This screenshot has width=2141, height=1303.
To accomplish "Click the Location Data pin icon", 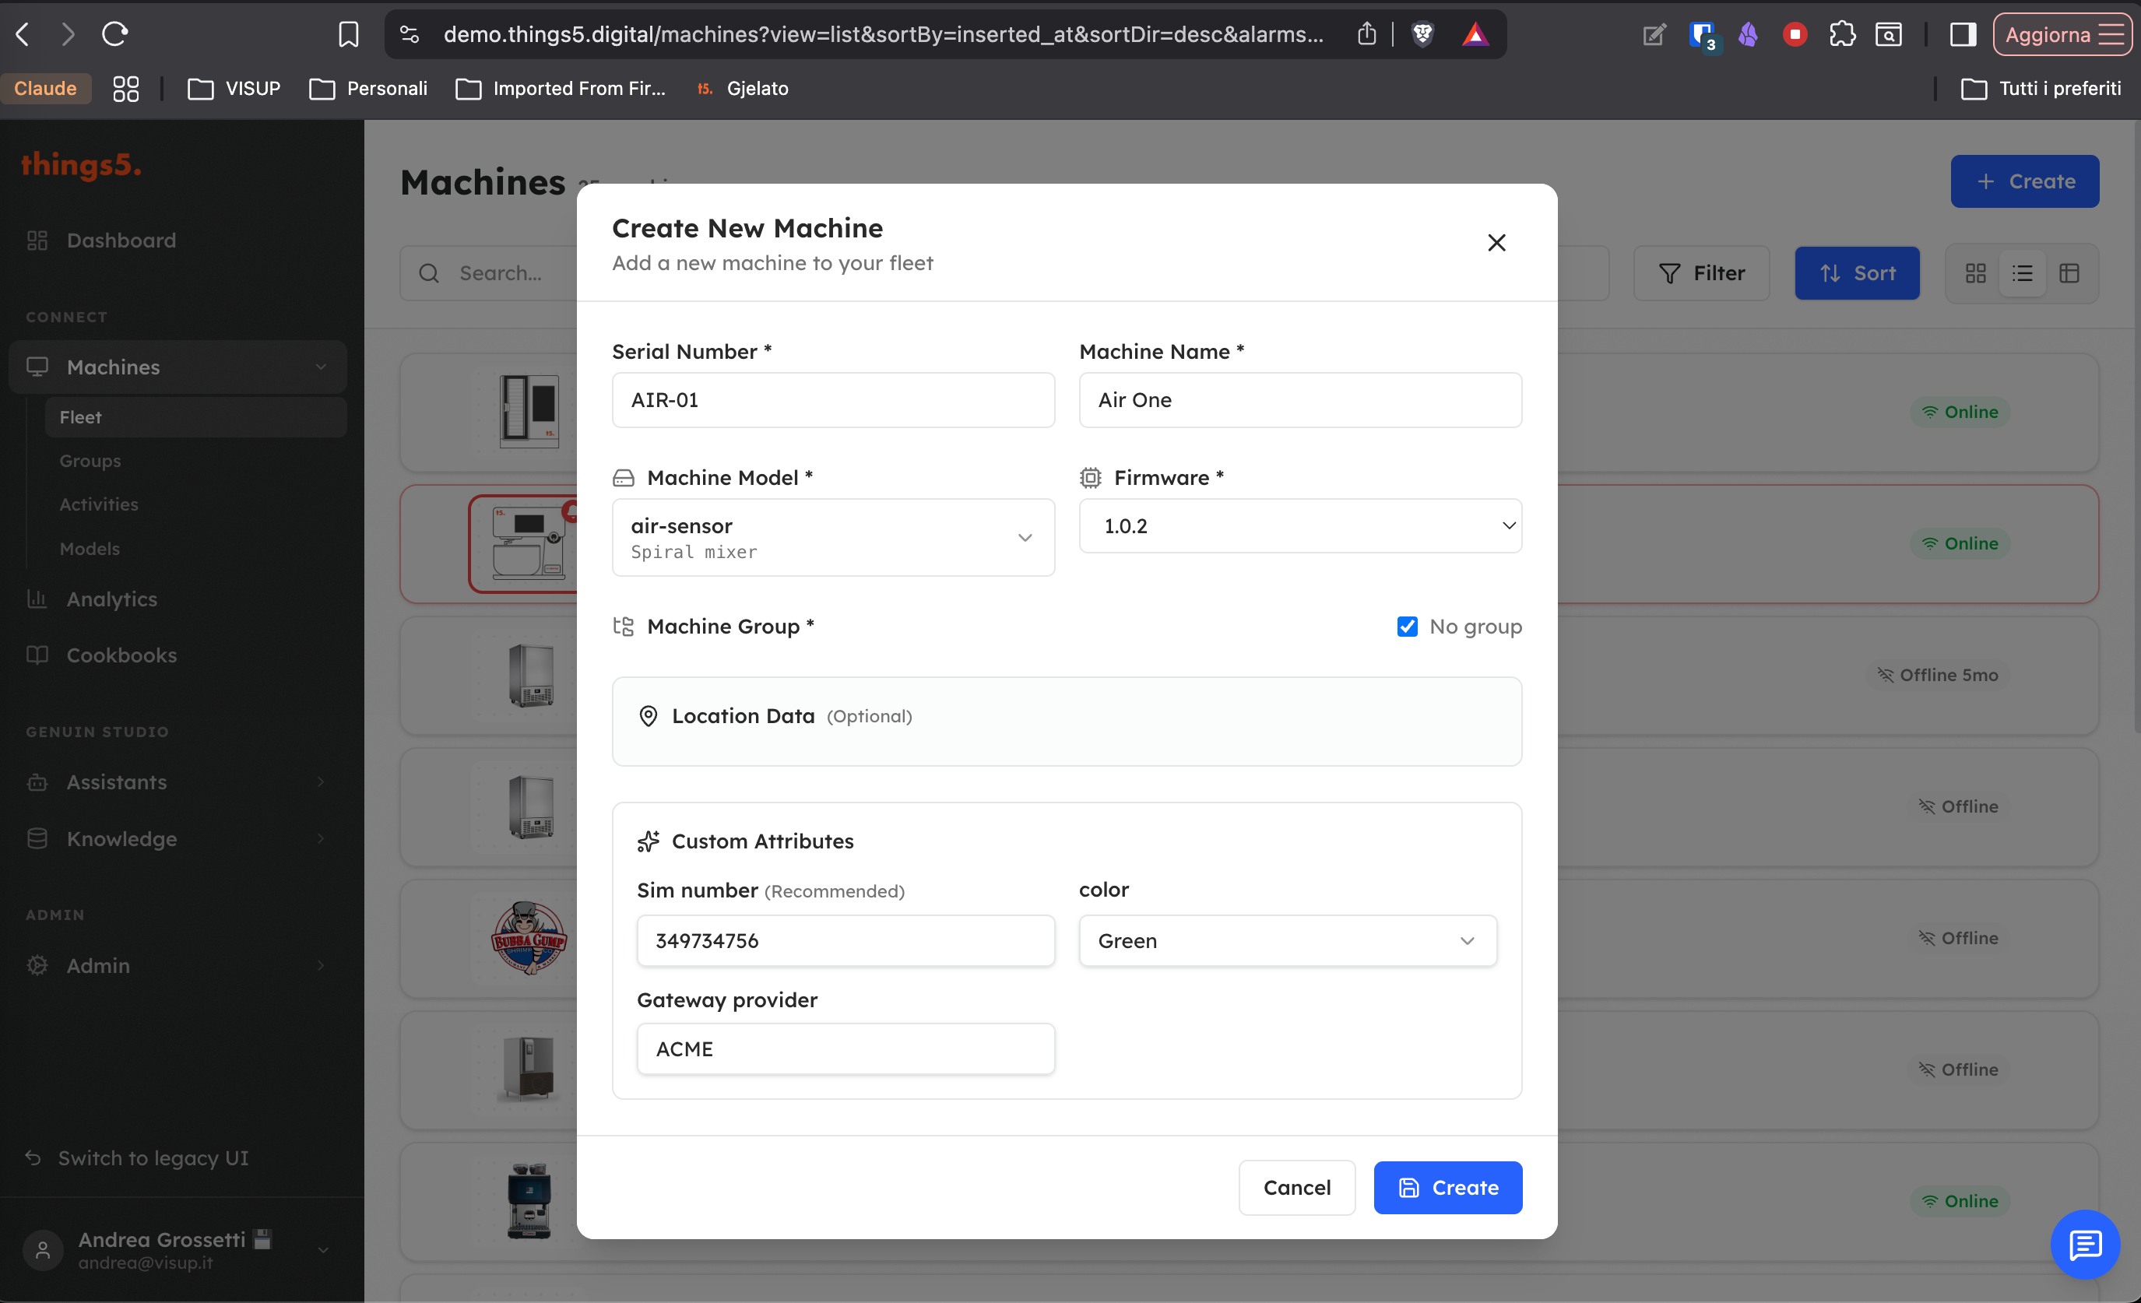I will 647,716.
